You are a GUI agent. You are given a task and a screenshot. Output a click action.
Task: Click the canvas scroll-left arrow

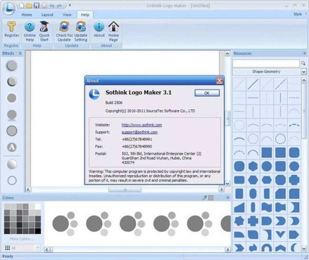(28, 189)
